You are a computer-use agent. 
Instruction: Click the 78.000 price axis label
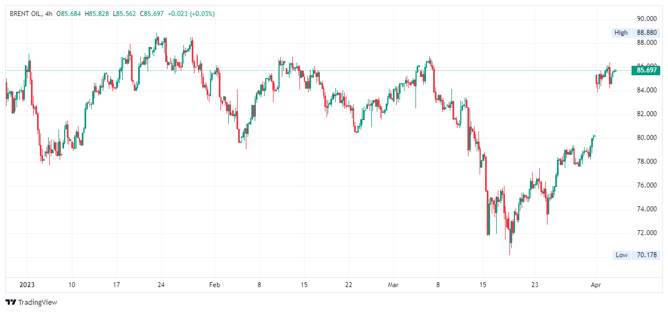coord(646,162)
